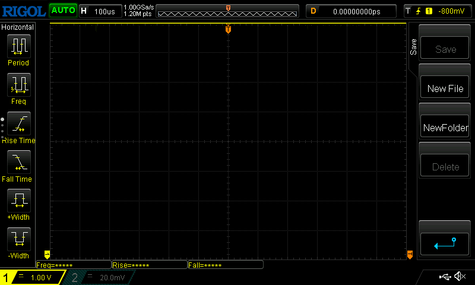Click the RIGOL logo
This screenshot has height=285, width=475.
tap(24, 11)
